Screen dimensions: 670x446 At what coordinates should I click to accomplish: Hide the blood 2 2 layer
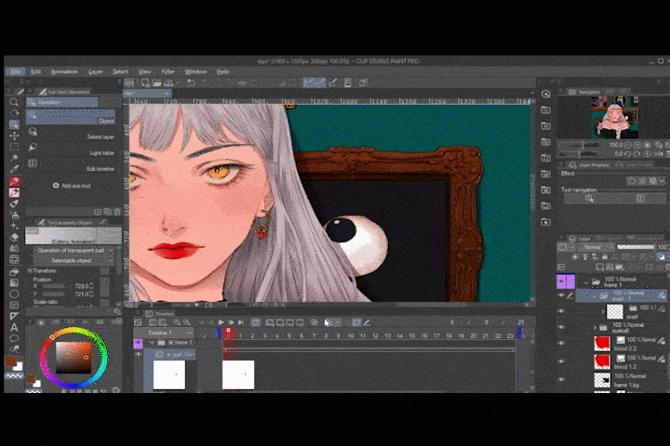(561, 343)
